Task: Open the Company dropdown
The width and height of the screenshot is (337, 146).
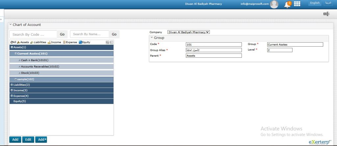Action: (188, 32)
